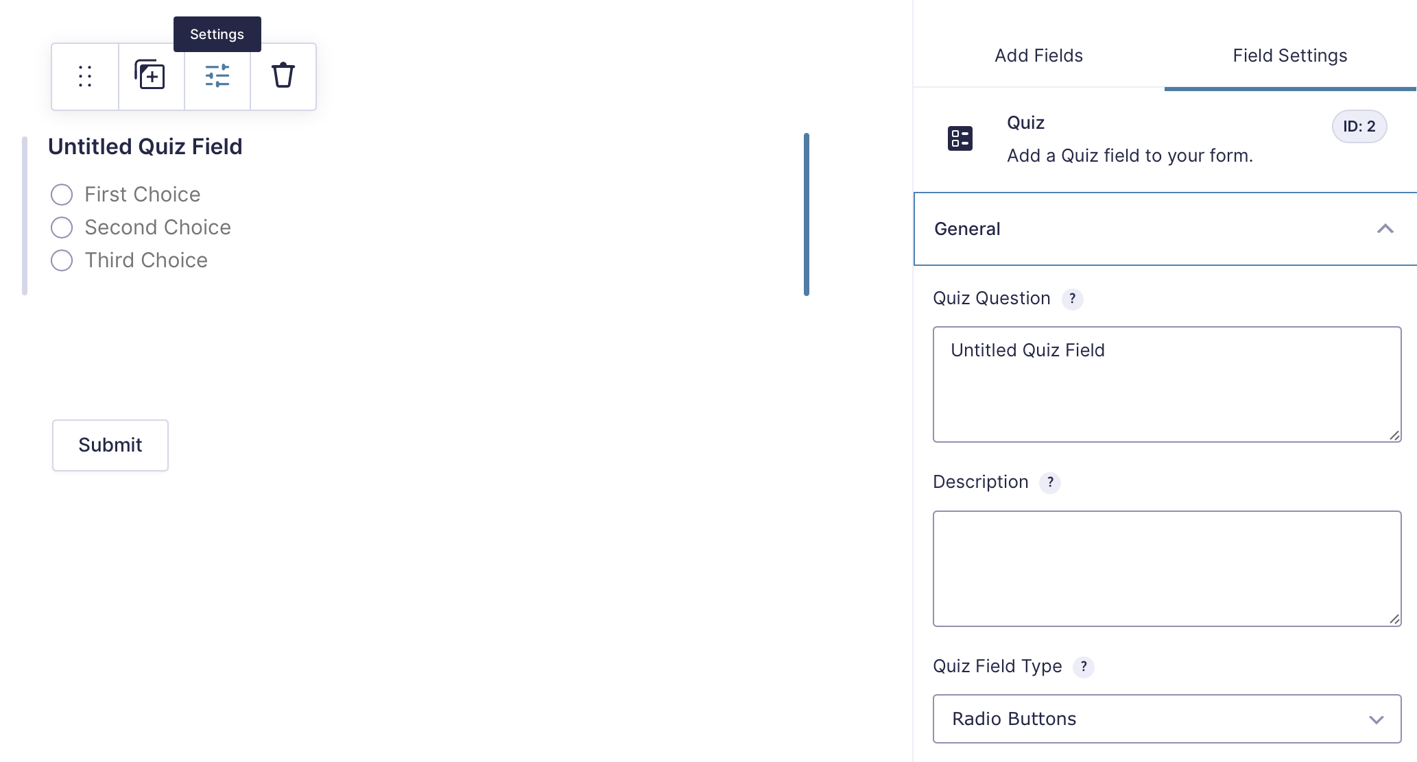
Task: Click the Quiz field type icon
Action: pos(960,138)
